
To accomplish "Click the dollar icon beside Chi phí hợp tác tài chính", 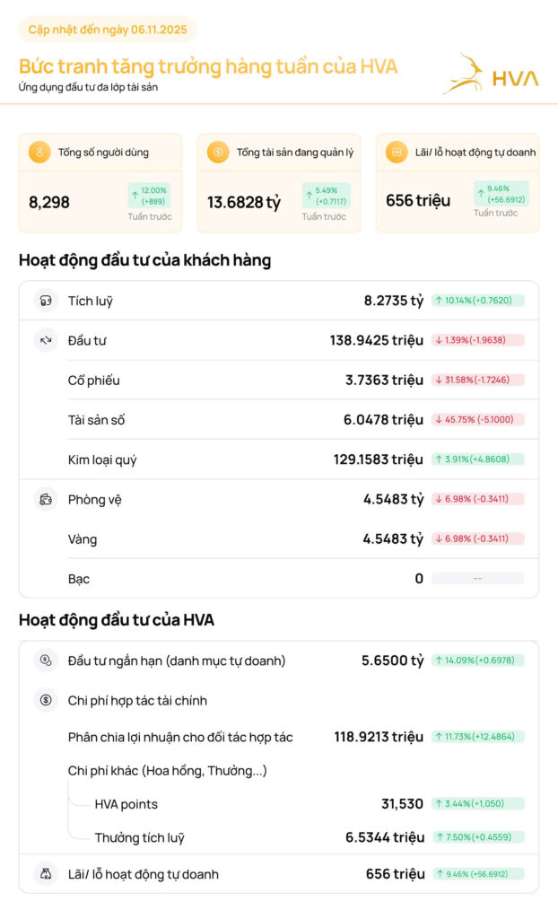I will pos(46,700).
